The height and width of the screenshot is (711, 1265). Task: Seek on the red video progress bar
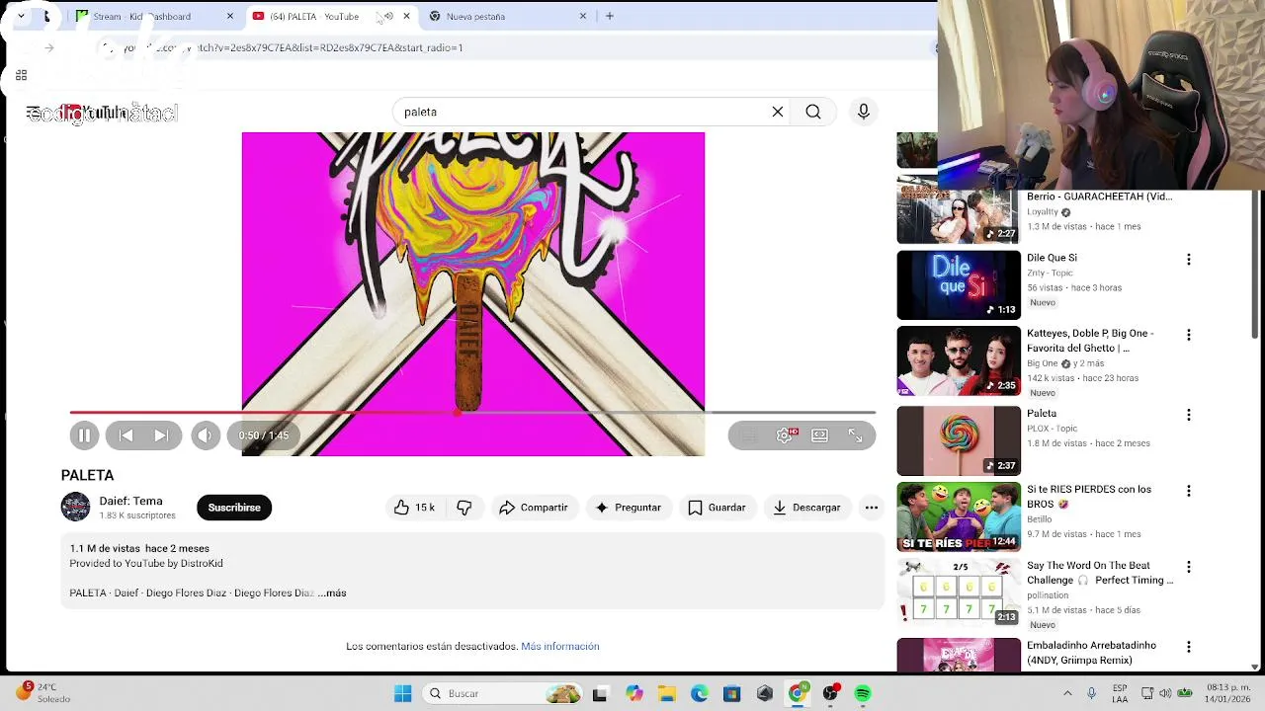472,412
